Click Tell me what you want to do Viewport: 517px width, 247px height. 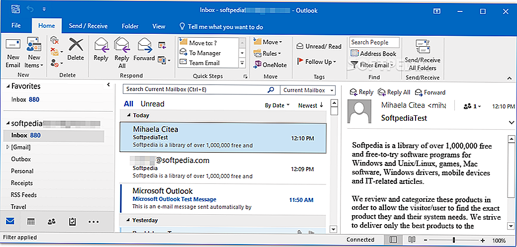pos(221,27)
